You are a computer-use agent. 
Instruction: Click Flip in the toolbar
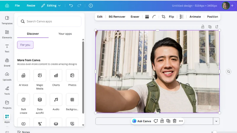(x=172, y=17)
